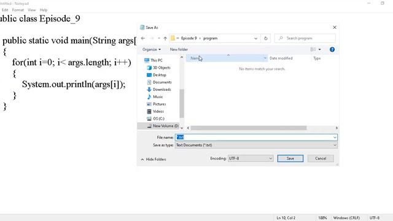393x221 pixels.
Task: Click the 'No items match your search.' message
Action: 262,69
